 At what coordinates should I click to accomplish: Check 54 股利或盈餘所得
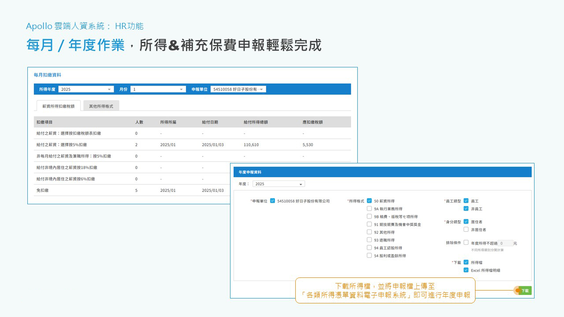click(x=369, y=255)
